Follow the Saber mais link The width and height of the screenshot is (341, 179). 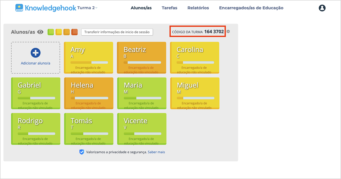click(x=156, y=152)
